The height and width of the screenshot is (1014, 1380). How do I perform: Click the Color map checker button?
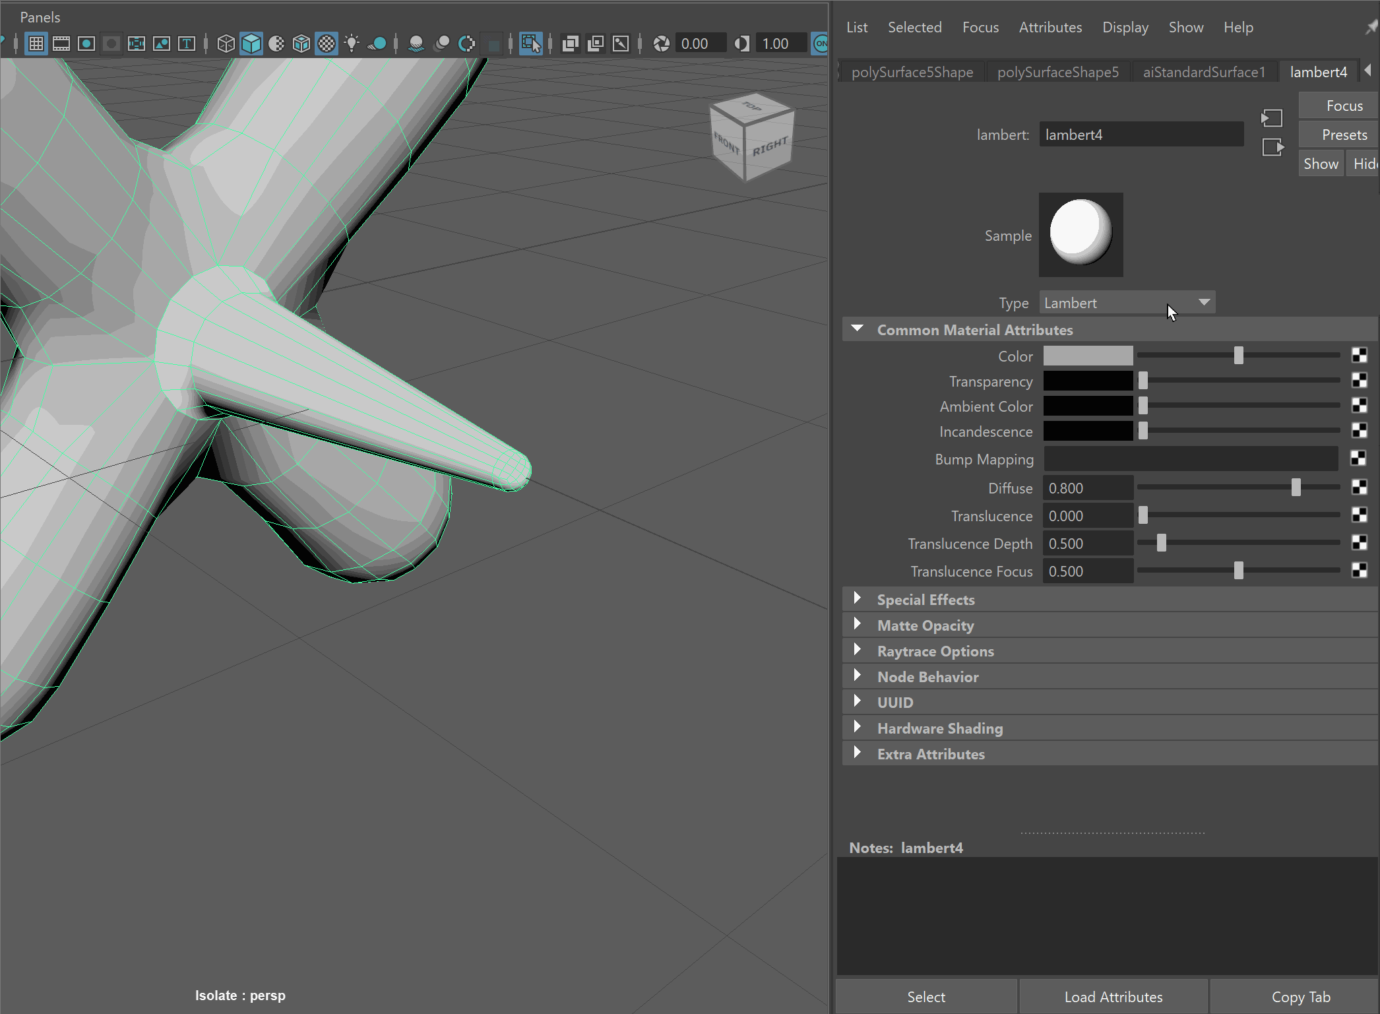[x=1359, y=356]
